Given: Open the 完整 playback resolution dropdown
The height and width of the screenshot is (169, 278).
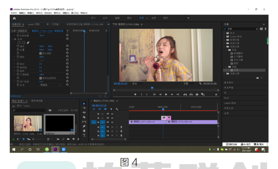Looking at the screenshot, I should click(x=190, y=84).
